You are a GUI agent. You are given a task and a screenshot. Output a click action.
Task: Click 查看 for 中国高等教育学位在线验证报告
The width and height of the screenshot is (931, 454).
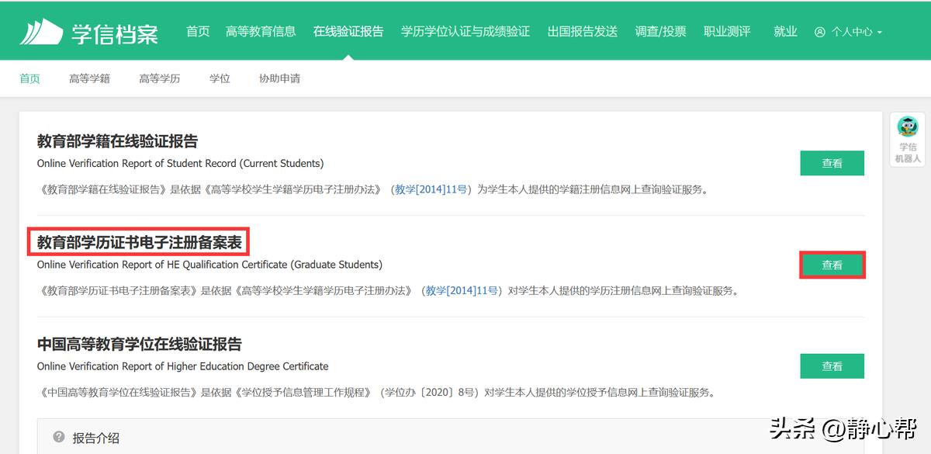click(x=832, y=366)
